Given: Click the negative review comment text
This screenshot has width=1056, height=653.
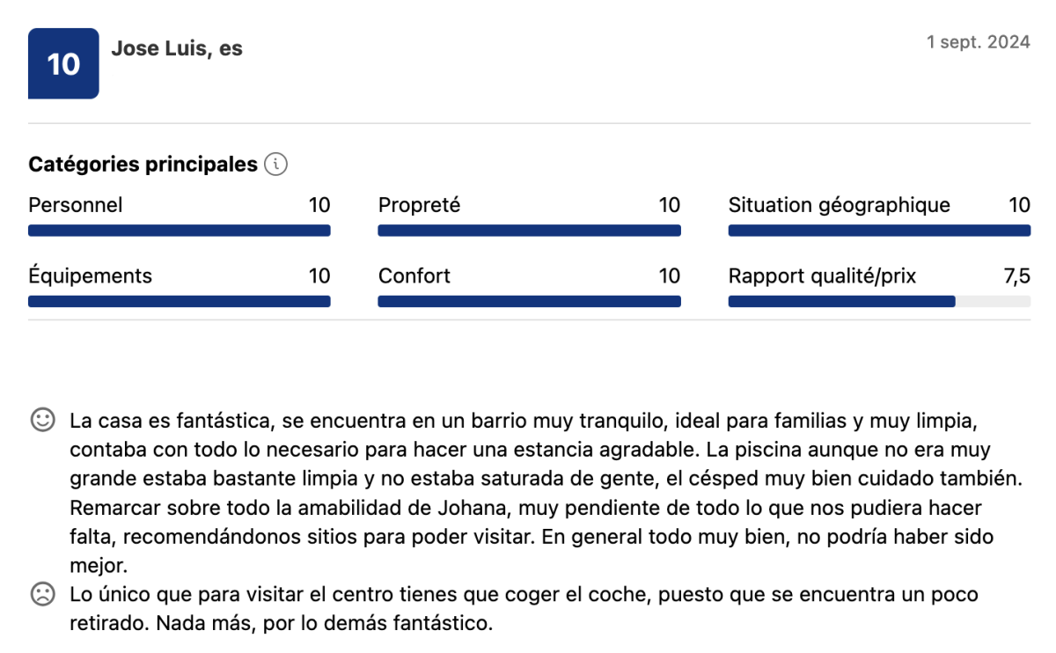Looking at the screenshot, I should 524,609.
